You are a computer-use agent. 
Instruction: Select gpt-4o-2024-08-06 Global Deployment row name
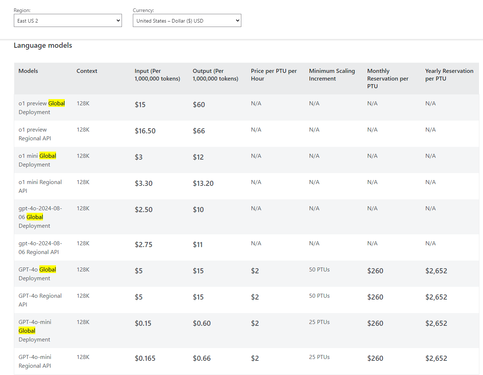(x=40, y=217)
